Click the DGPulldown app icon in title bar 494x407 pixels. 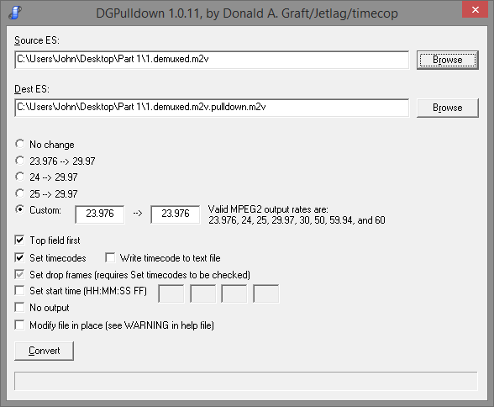tap(15, 13)
